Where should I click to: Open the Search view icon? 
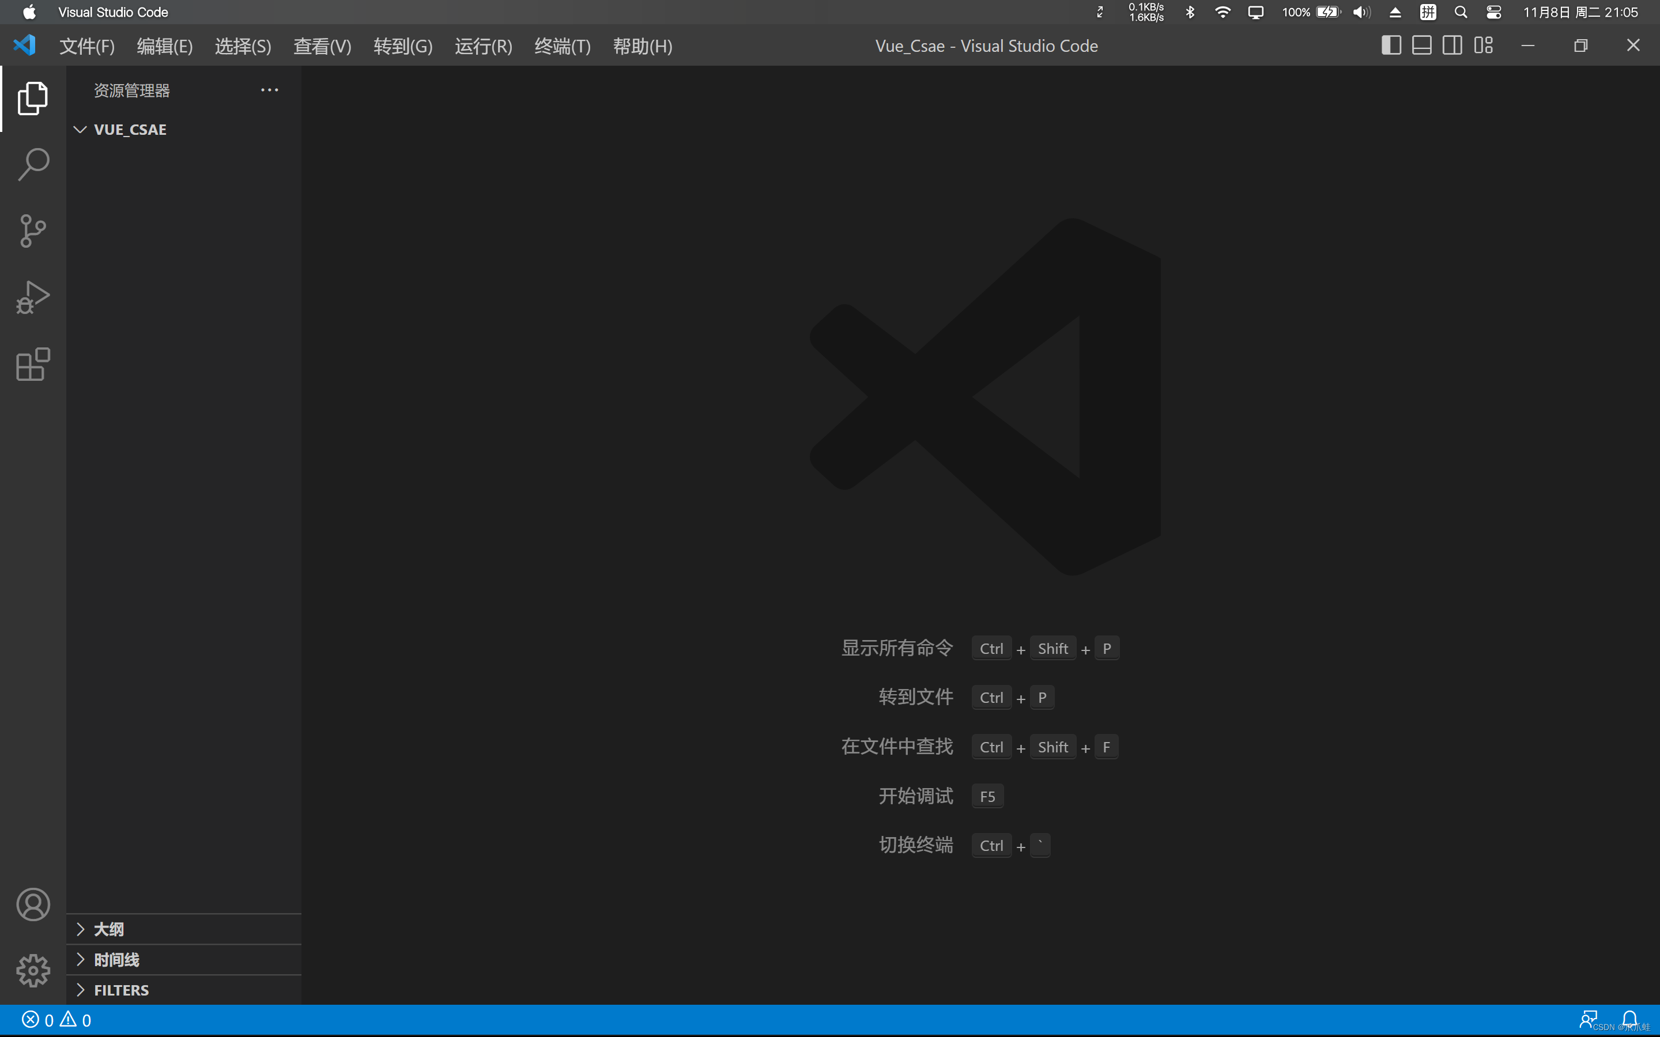pyautogui.click(x=33, y=165)
